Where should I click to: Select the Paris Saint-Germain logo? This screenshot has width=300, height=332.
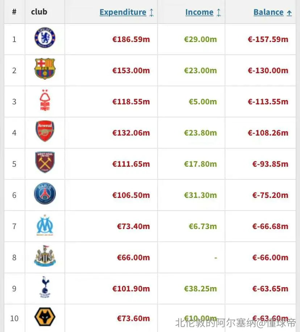pyautogui.click(x=45, y=194)
